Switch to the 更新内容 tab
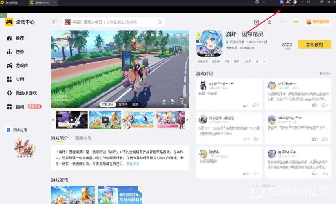 tap(83, 138)
